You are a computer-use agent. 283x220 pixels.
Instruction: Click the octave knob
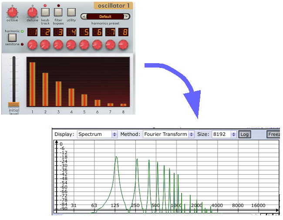pos(12,12)
